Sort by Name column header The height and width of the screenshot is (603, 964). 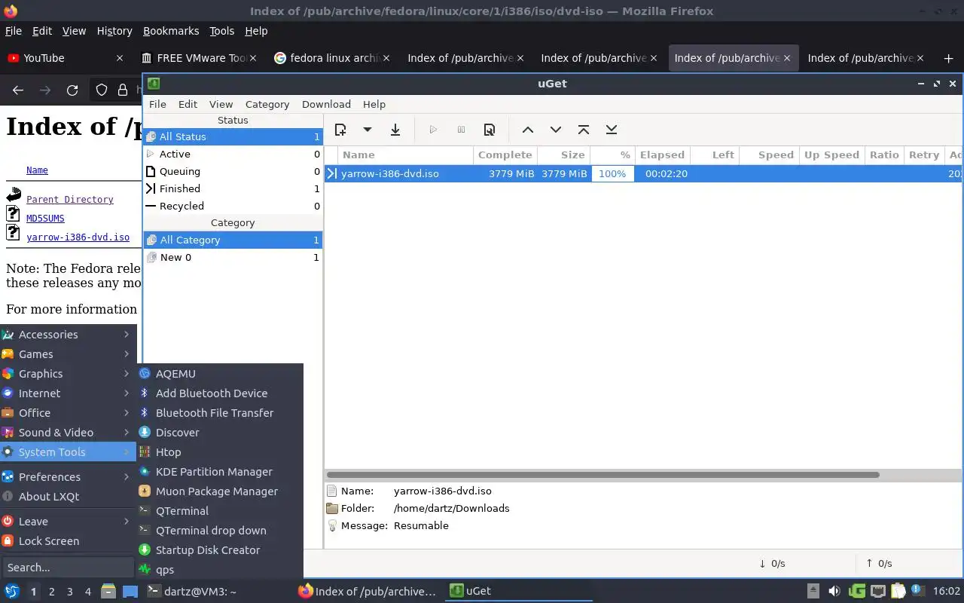[406, 155]
